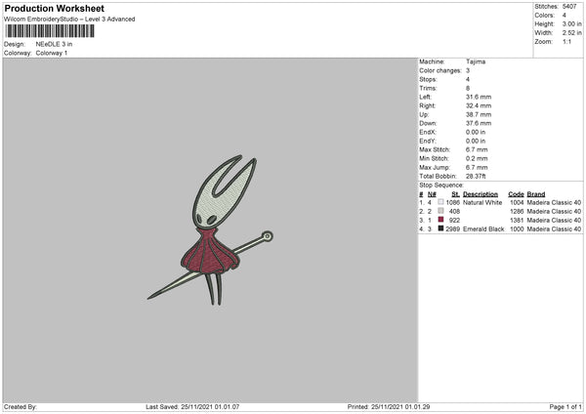
Task: Click the Total Bobbin value 28.37ft
Action: [x=476, y=176]
